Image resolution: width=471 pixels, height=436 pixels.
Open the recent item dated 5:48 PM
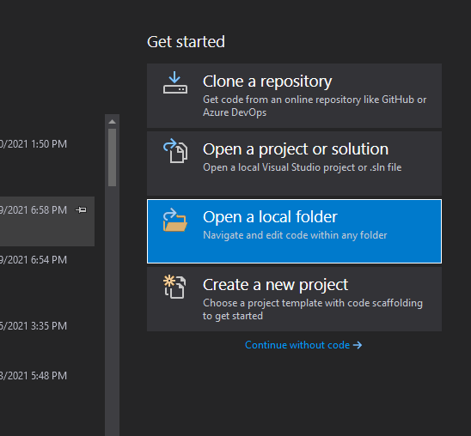33,376
